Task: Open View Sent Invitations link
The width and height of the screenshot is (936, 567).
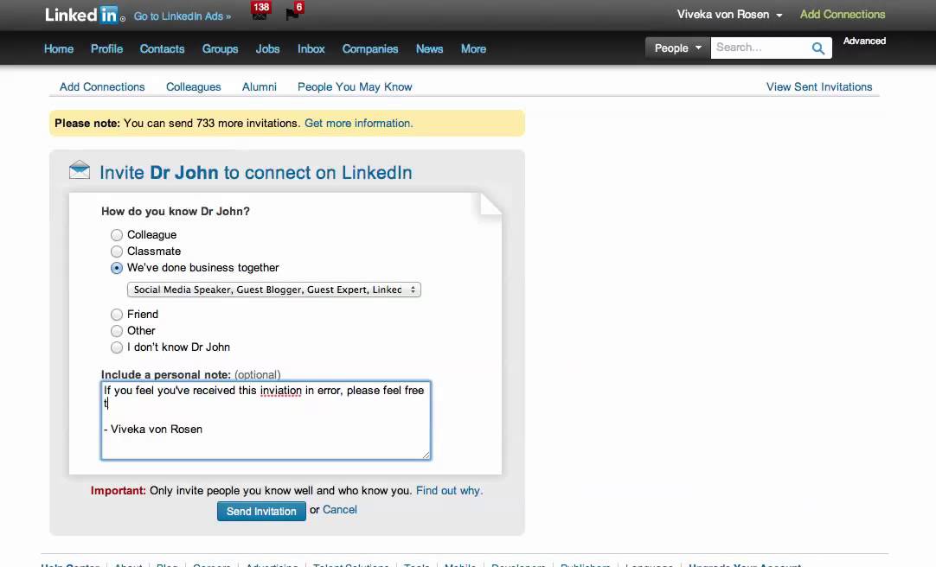Action: (x=819, y=87)
